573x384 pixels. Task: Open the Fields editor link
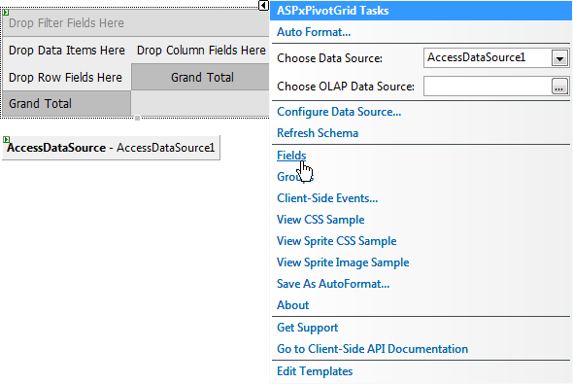point(291,156)
